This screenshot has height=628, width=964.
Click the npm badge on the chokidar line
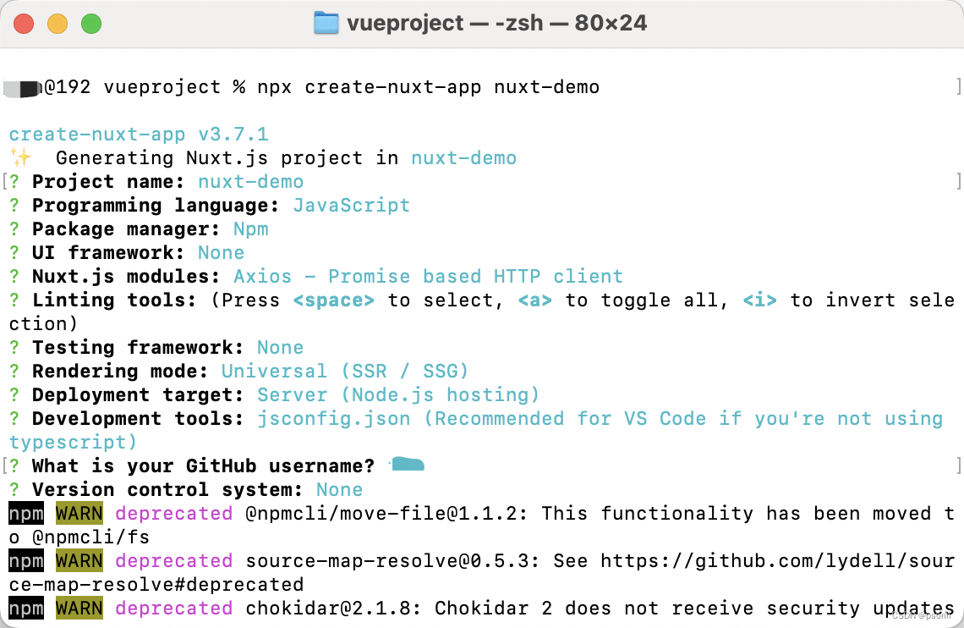26,609
